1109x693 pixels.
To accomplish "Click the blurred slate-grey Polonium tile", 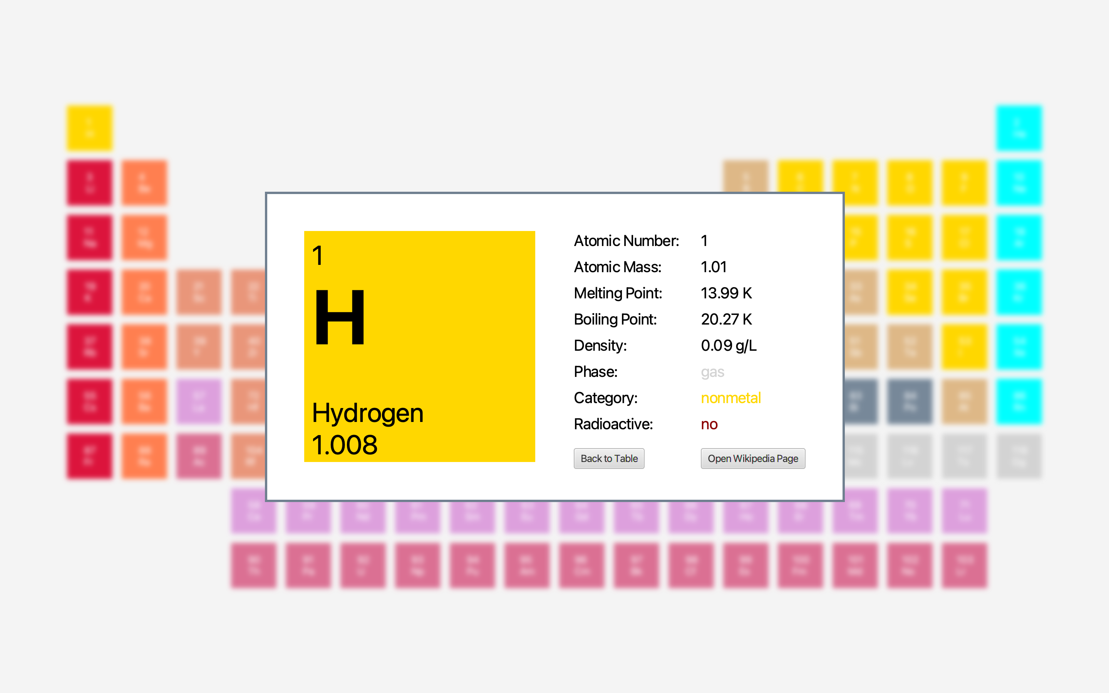I will pos(910,402).
